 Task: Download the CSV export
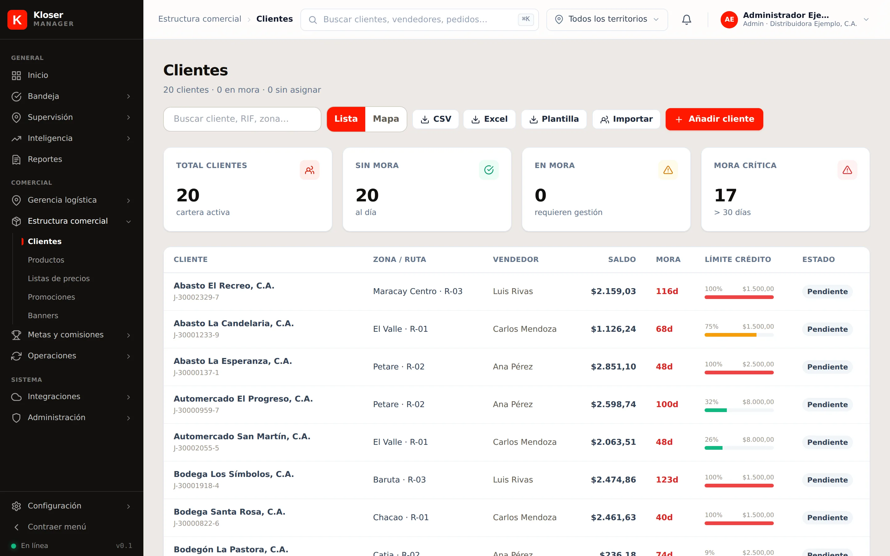click(x=435, y=119)
